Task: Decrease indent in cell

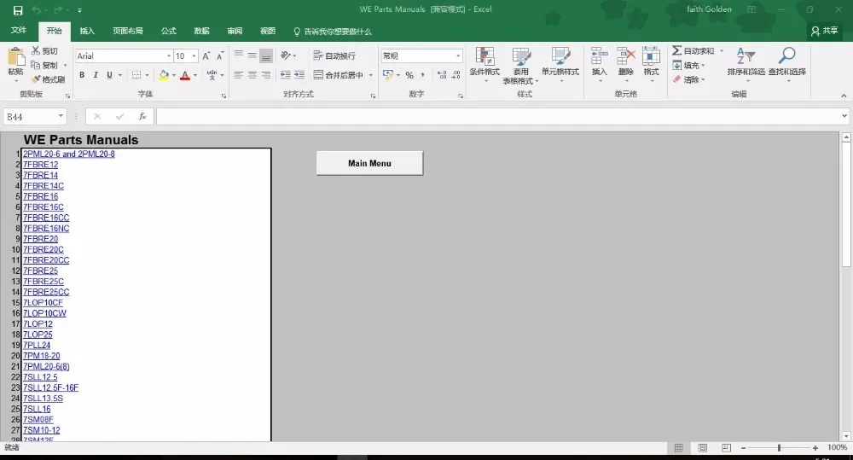Action: 285,75
